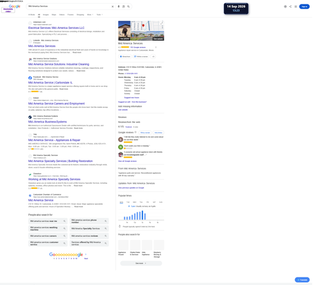Switch to the Videos tab
The height and width of the screenshot is (285, 314).
pyautogui.click(x=62, y=14)
